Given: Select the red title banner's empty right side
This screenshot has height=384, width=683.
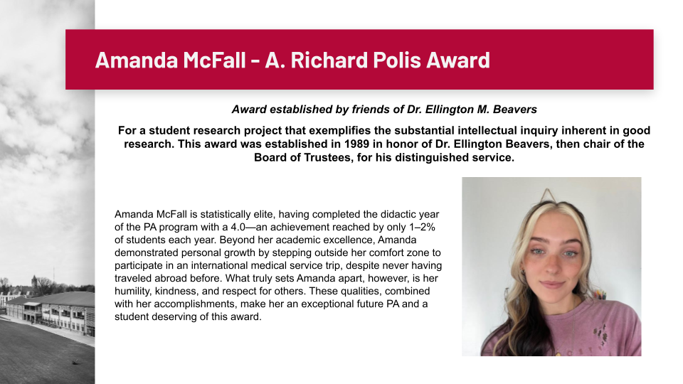Looking at the screenshot, I should pyautogui.click(x=576, y=60).
